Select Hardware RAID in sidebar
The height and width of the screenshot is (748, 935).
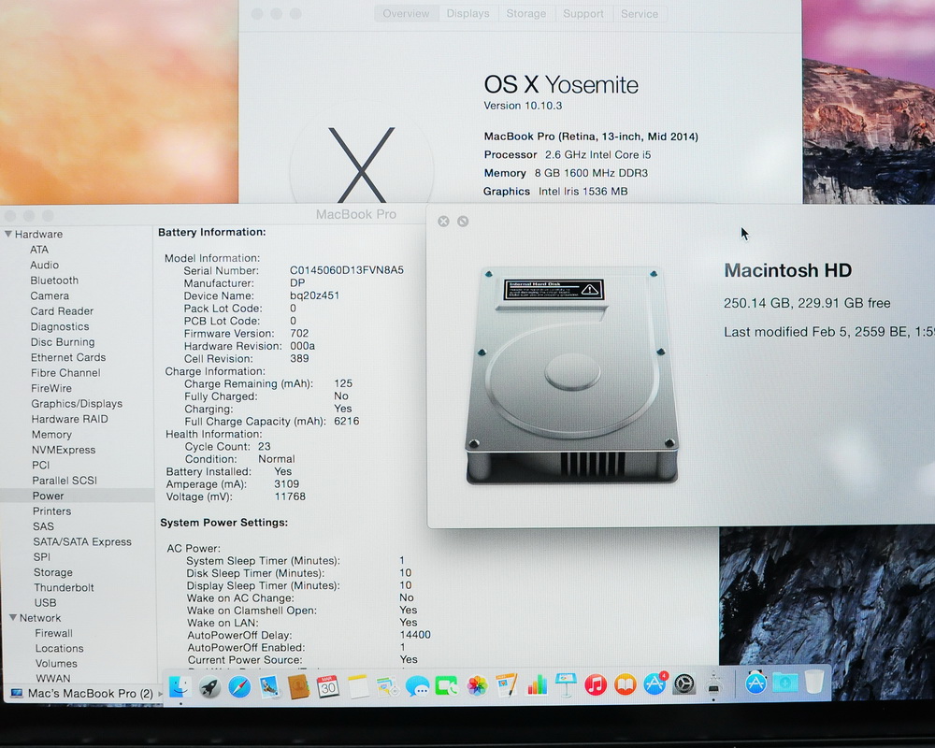click(70, 419)
